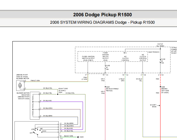The image size is (177, 140).
Task: Click the 'A/C CLUTCH CONTROL OUTPUT' label
Action: point(143,57)
